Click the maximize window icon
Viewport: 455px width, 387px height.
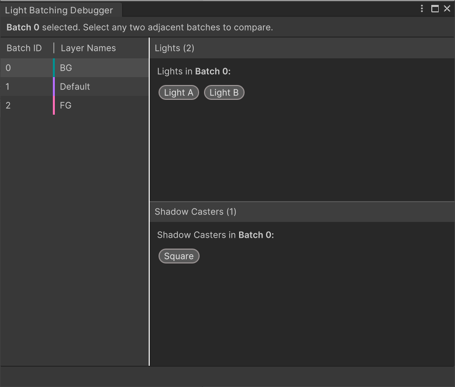[435, 8]
